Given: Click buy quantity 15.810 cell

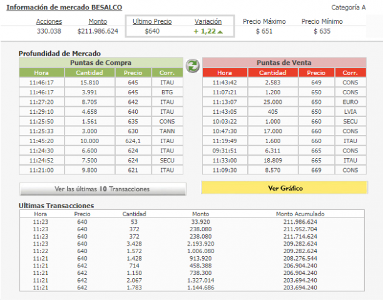Looking at the screenshot, I should pyautogui.click(x=89, y=82).
